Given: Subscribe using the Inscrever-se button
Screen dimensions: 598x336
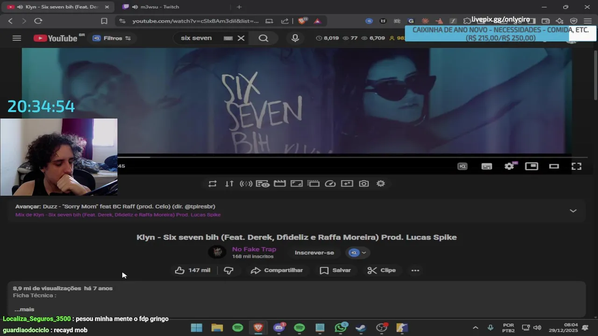Looking at the screenshot, I should pos(314,252).
